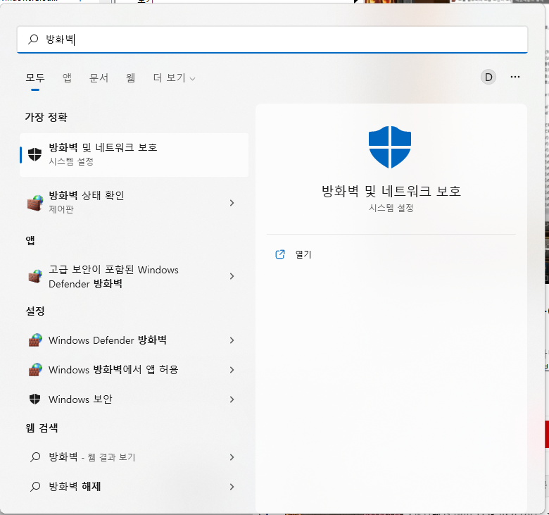Expand the chevron next to 방화벽 해제

click(x=232, y=486)
